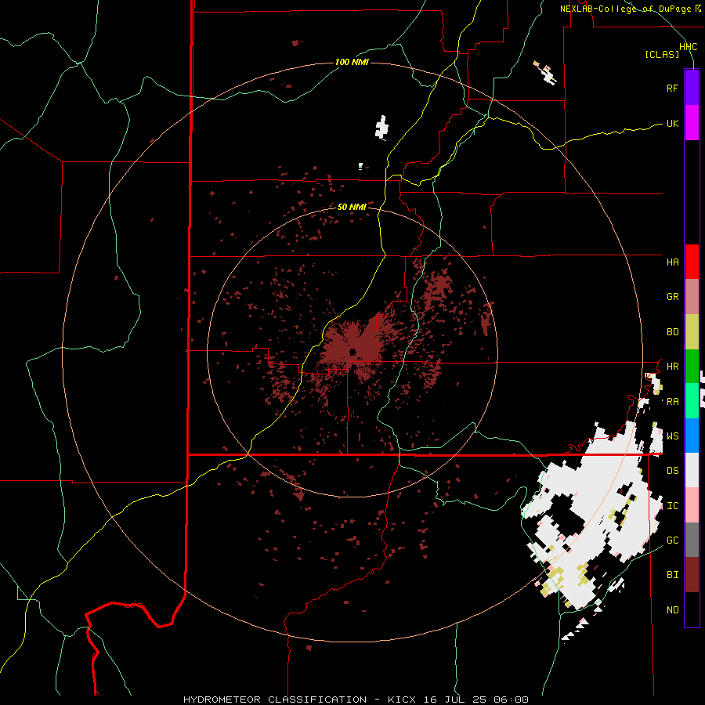Image resolution: width=705 pixels, height=705 pixels.
Task: Click the 'HR' legend label
Action: [672, 367]
